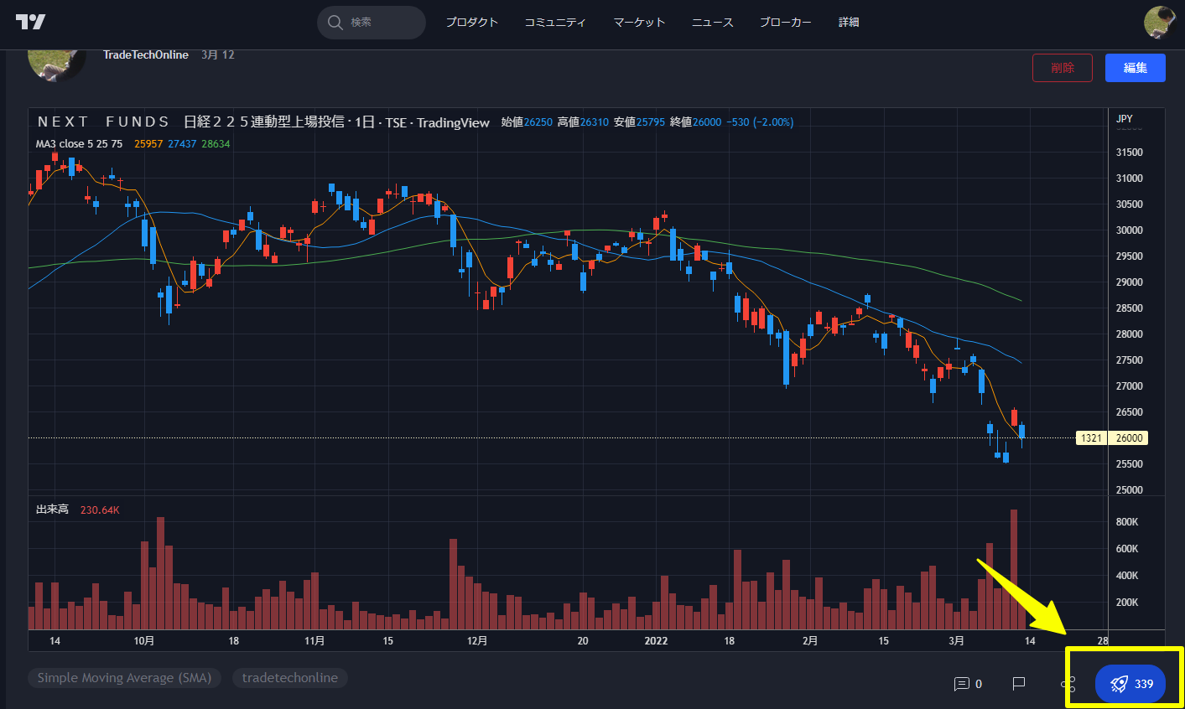This screenshot has width=1185, height=709.
Task: Click the MA3 close 5 25 75 indicator label
Action: pyautogui.click(x=79, y=144)
